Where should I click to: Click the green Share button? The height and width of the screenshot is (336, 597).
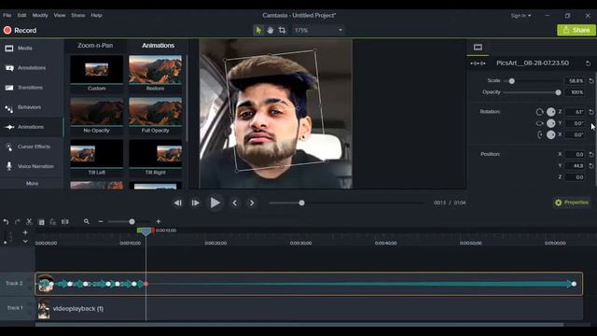coord(576,30)
